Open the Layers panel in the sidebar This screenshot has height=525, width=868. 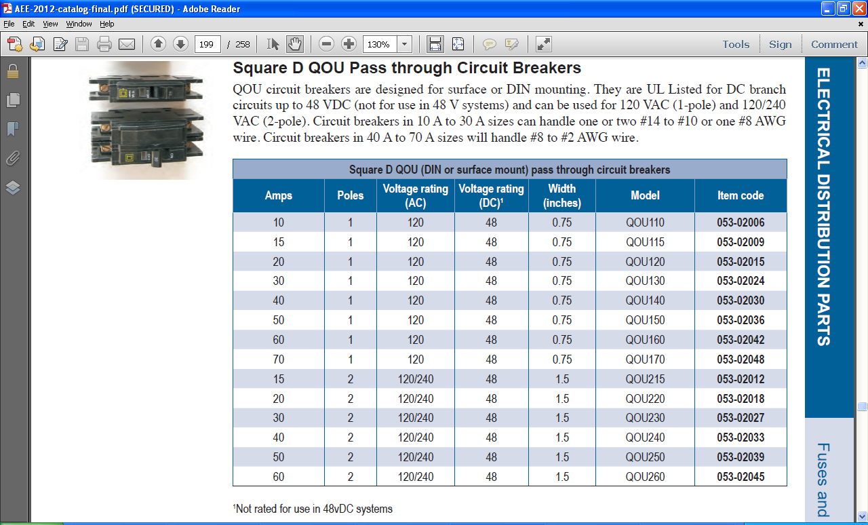click(12, 188)
